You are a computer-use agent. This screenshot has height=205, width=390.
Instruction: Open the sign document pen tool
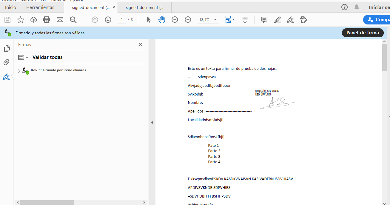coord(290,20)
